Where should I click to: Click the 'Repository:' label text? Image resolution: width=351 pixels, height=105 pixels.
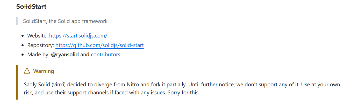pos(41,45)
